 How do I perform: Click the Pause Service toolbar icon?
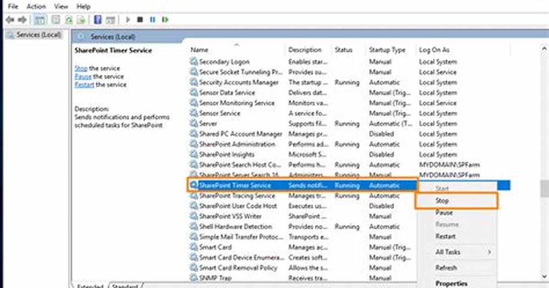click(x=153, y=20)
